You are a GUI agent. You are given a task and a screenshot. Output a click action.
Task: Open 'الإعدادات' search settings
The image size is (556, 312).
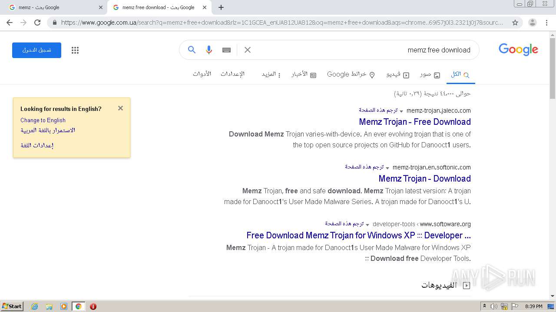[x=232, y=74]
